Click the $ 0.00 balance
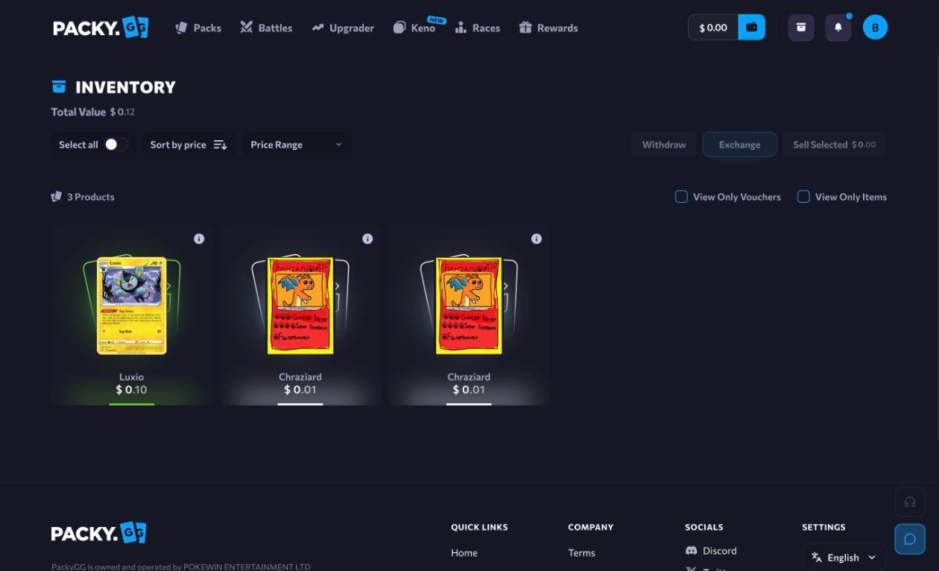 pyautogui.click(x=713, y=28)
